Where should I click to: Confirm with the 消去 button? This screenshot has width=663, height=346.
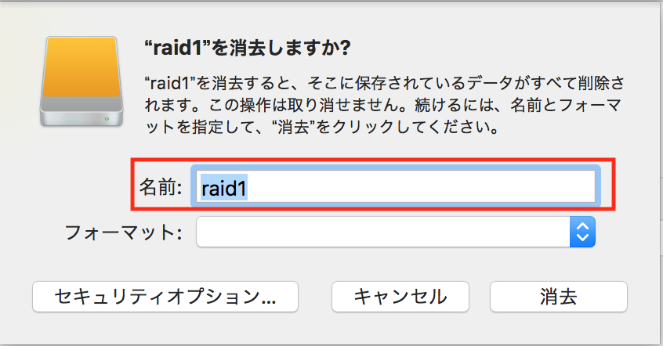(559, 297)
